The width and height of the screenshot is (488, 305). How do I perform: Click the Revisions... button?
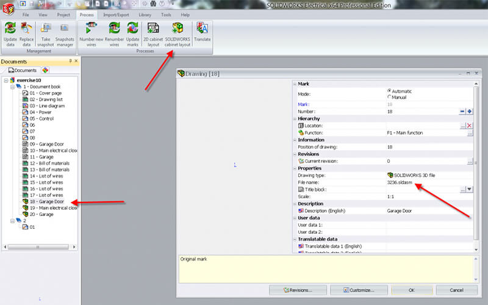coord(298,290)
